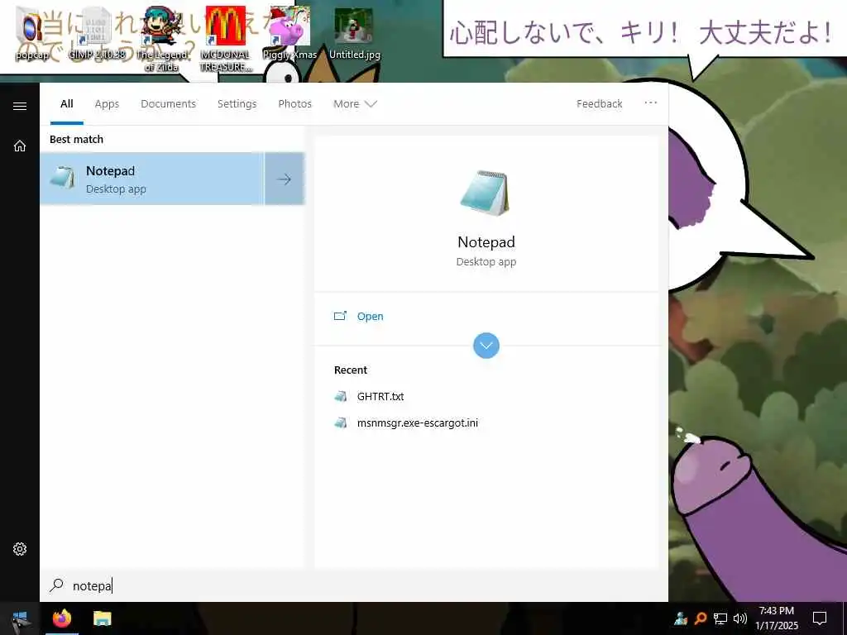
Task: Click the Recent heading label
Action: click(351, 370)
